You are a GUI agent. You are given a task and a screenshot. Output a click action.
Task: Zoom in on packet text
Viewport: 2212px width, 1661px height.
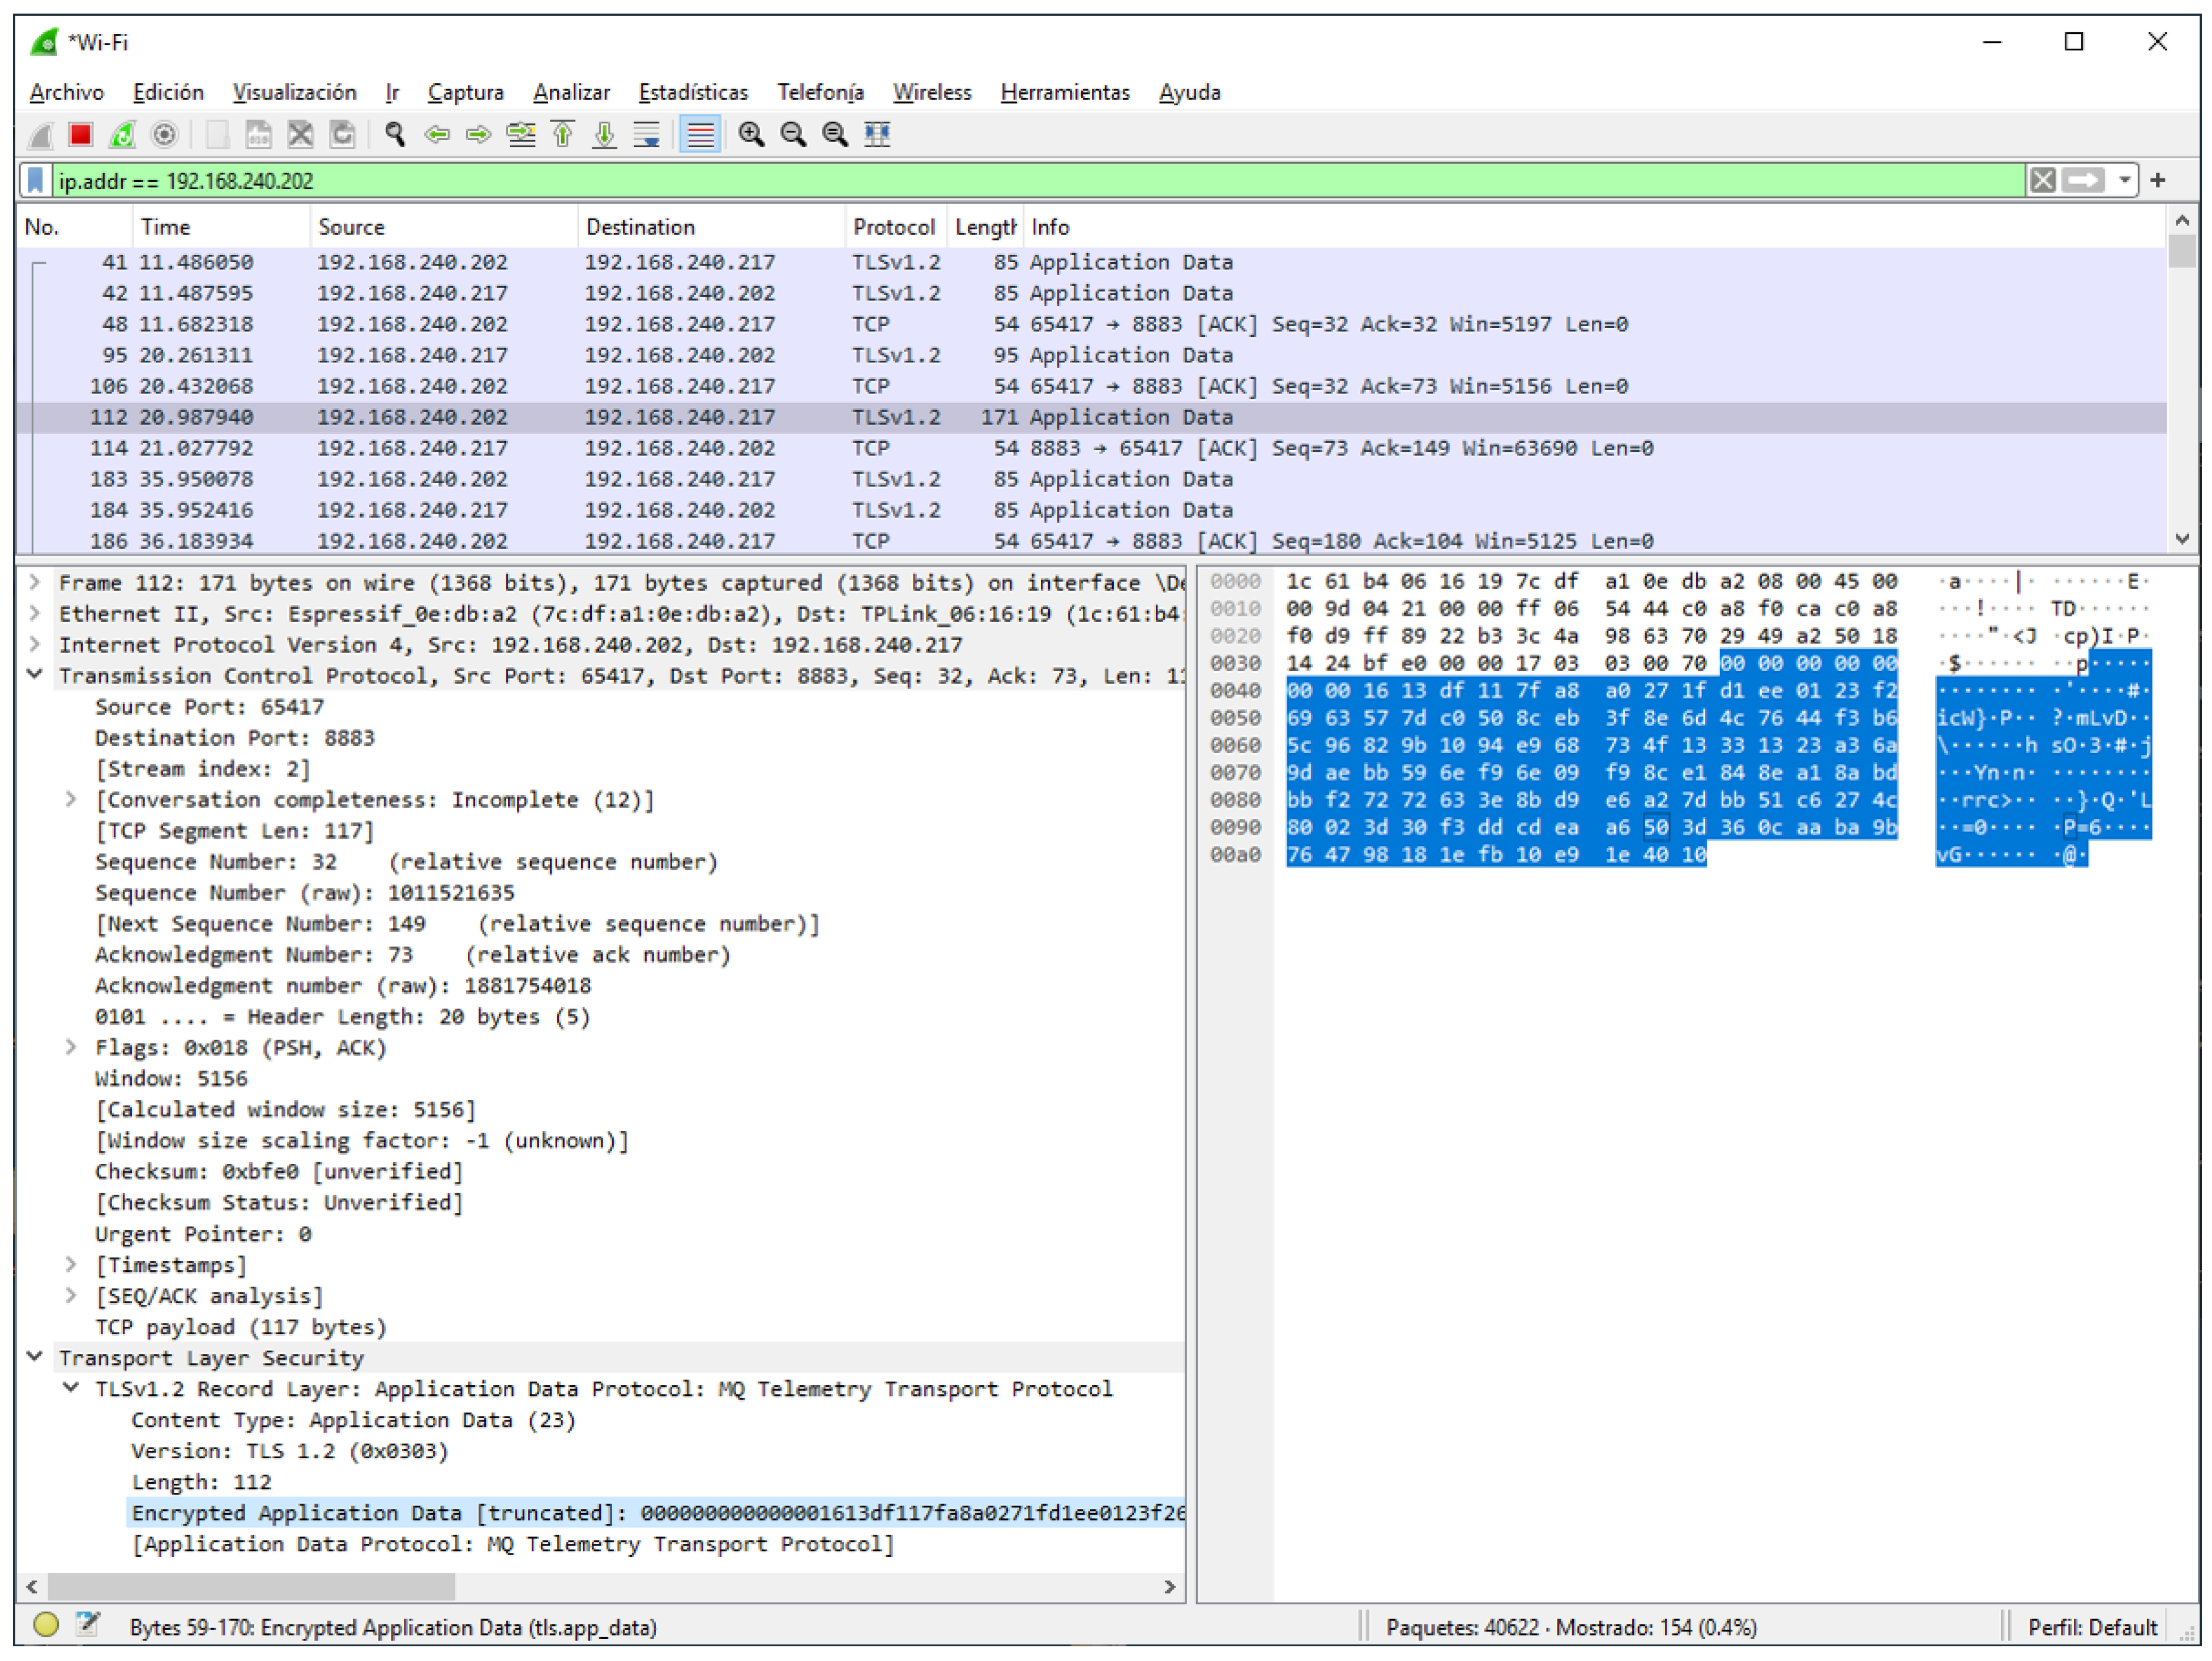tap(751, 134)
